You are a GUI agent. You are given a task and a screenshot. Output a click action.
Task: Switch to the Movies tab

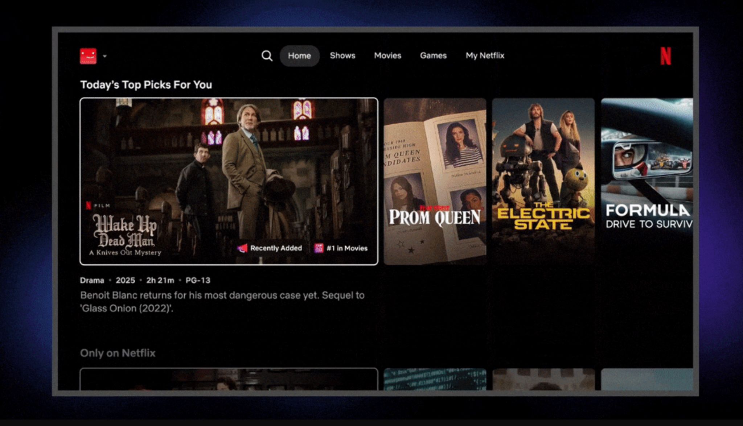[x=387, y=55]
